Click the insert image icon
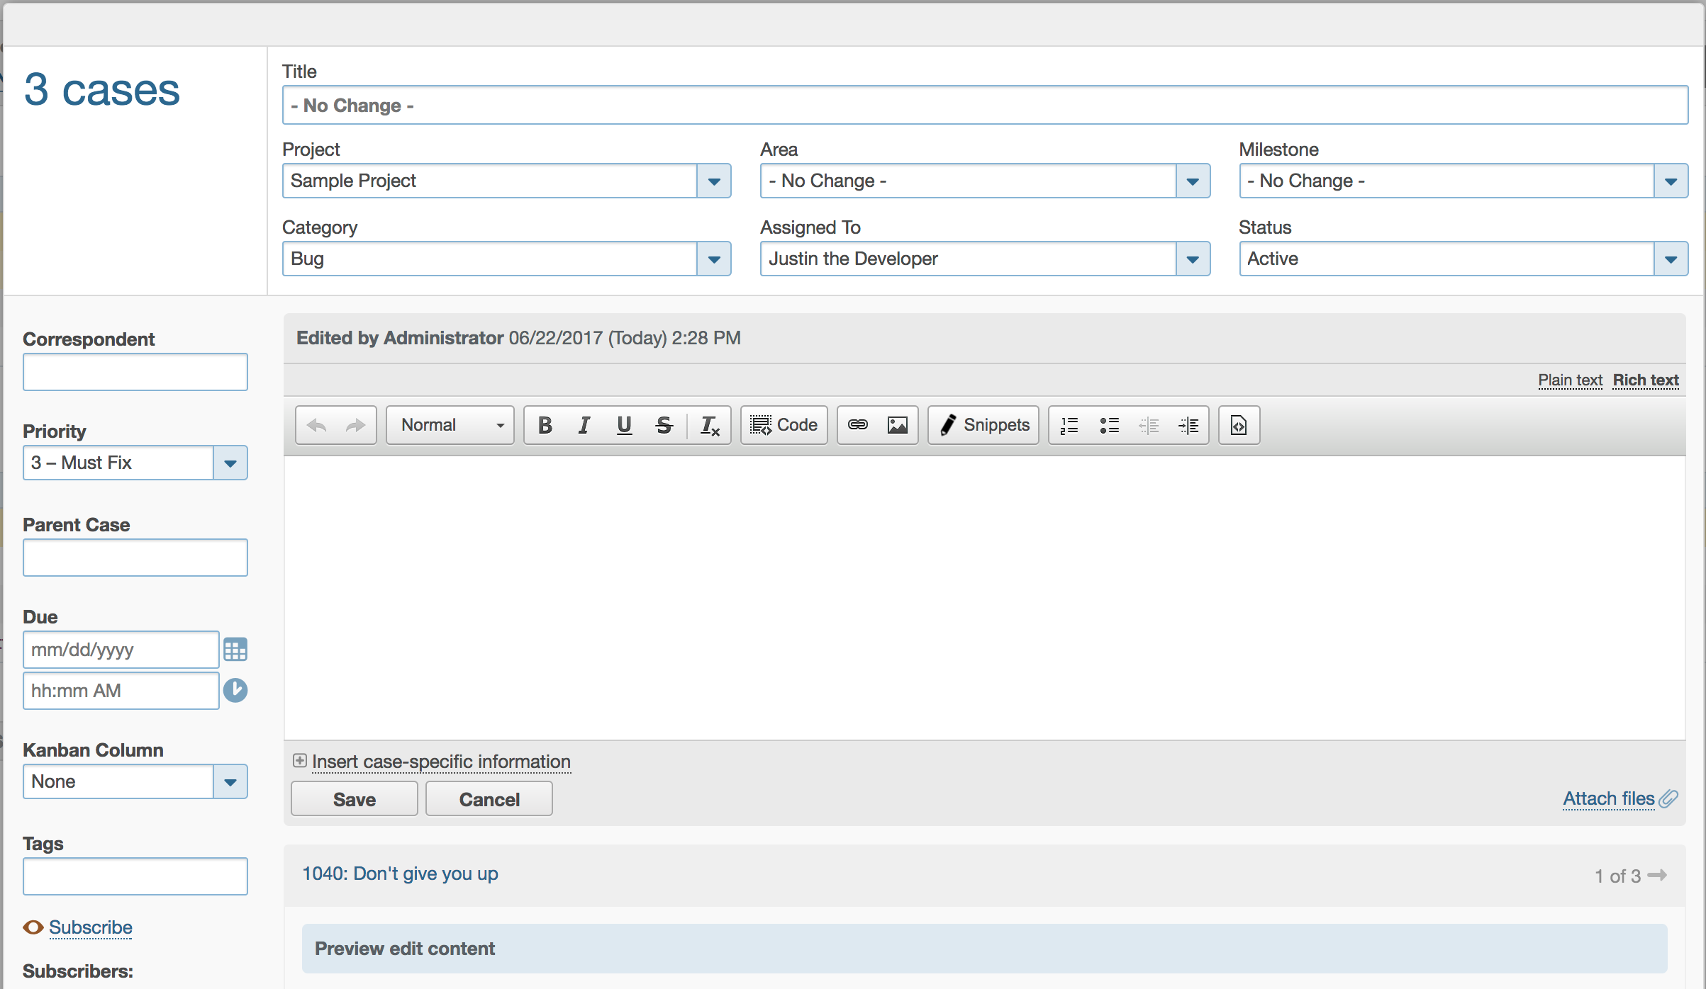This screenshot has width=1706, height=989. (898, 425)
